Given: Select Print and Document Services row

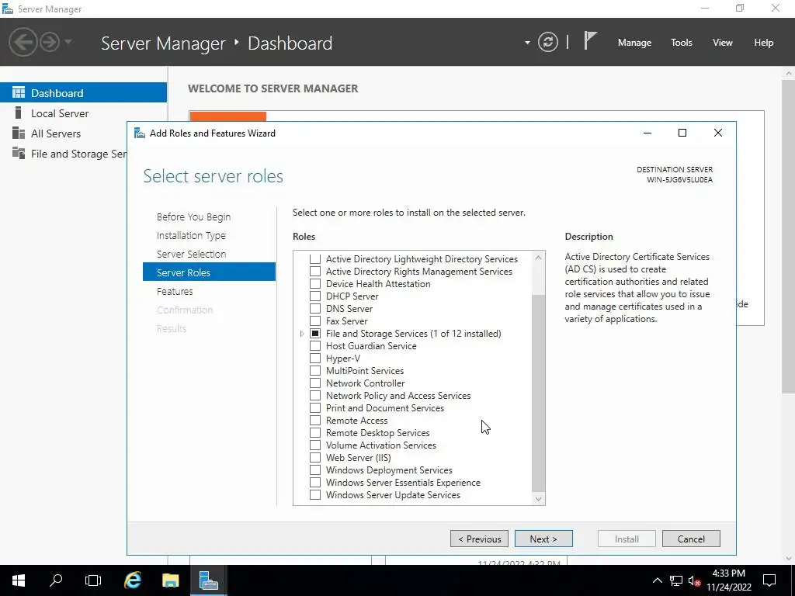Looking at the screenshot, I should (x=385, y=408).
